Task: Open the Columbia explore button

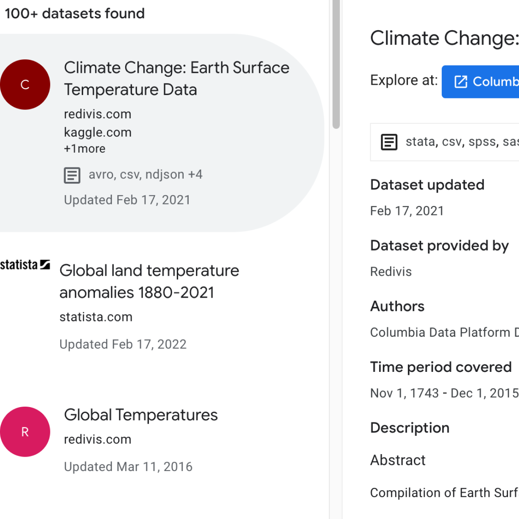Action: 480,81
